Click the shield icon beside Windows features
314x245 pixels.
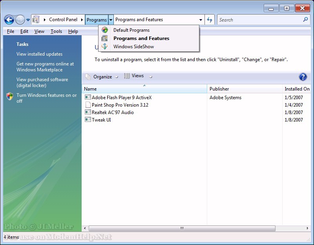pos(9,96)
